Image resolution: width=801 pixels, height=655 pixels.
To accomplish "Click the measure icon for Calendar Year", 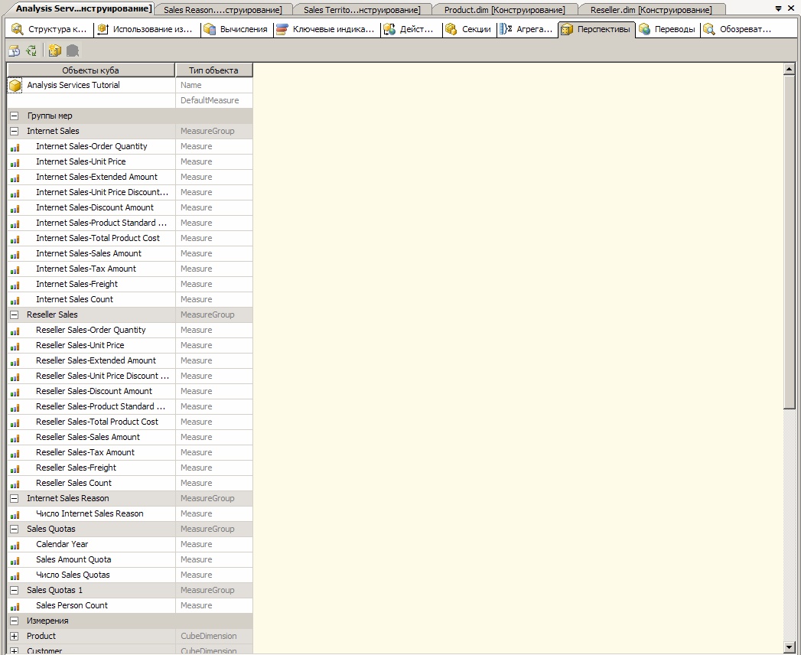I will pyautogui.click(x=15, y=546).
